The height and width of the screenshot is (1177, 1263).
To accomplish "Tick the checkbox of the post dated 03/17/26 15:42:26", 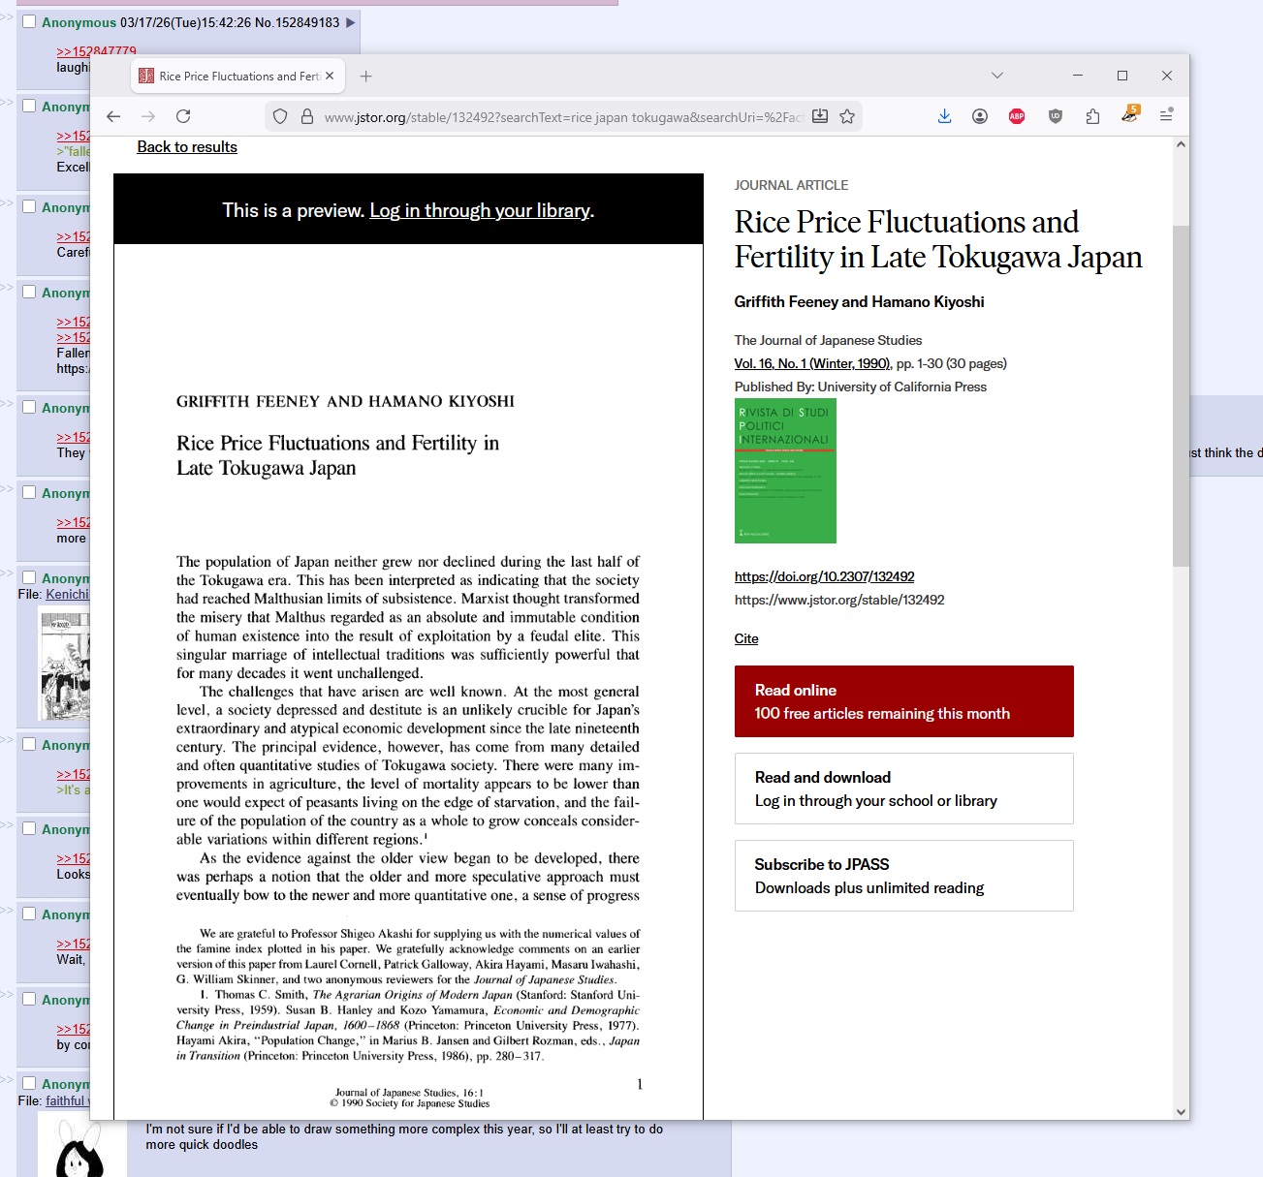I will [29, 21].
